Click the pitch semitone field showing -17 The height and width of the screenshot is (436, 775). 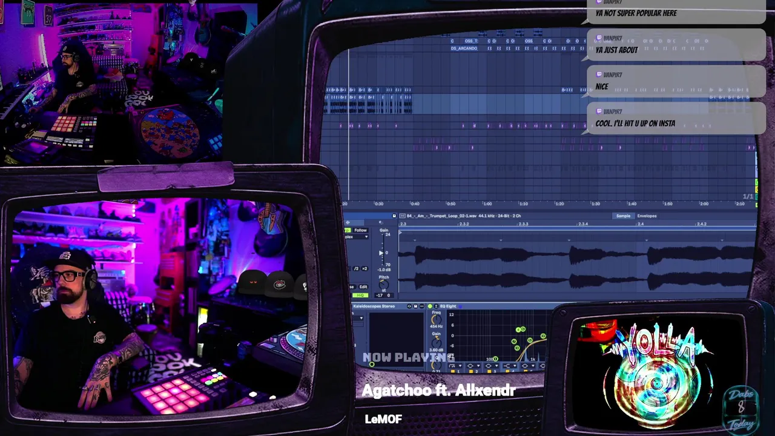tap(380, 296)
